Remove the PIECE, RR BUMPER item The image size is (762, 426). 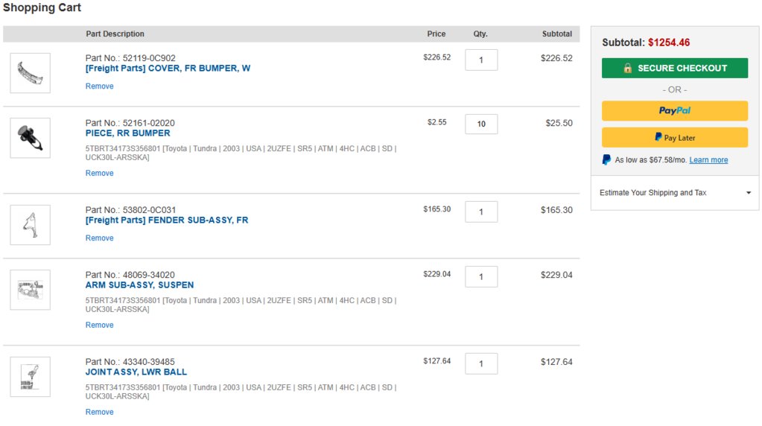(99, 173)
